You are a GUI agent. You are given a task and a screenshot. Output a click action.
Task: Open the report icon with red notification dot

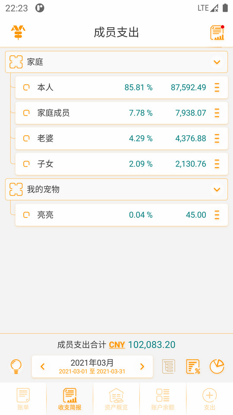(217, 32)
